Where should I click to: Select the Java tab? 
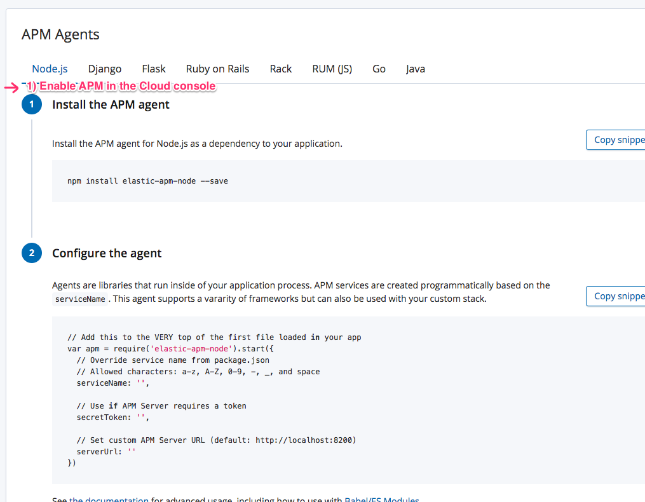click(x=416, y=69)
